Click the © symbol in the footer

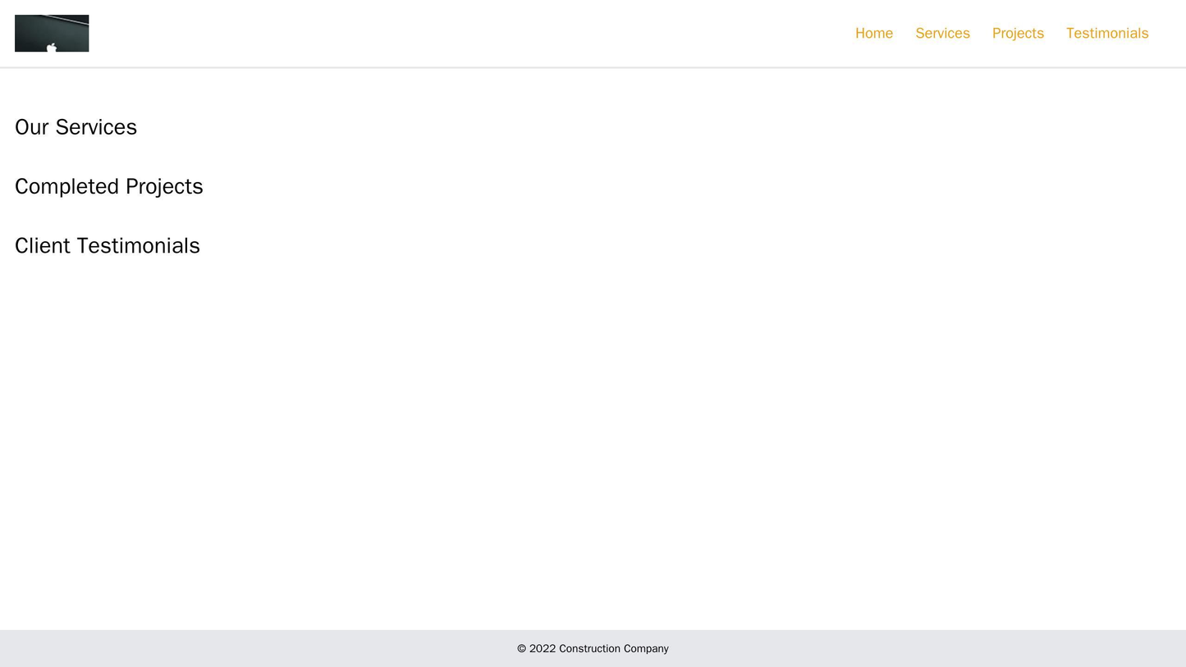click(x=521, y=649)
